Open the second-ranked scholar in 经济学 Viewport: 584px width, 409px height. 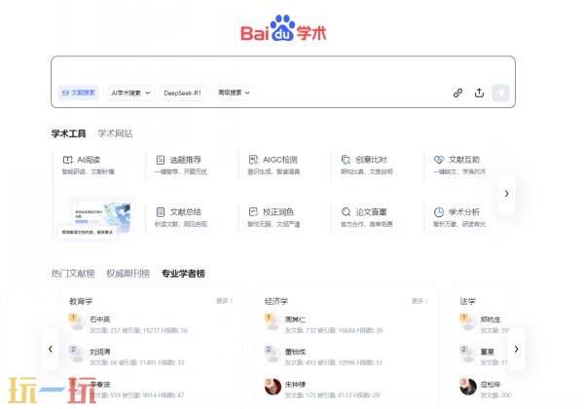[x=295, y=352]
